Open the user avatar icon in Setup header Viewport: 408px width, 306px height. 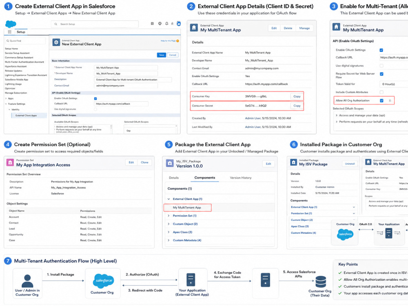click(x=179, y=24)
